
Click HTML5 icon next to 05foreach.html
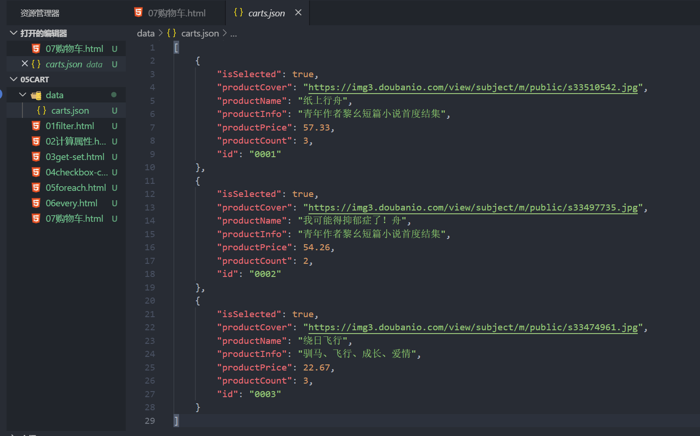point(36,188)
